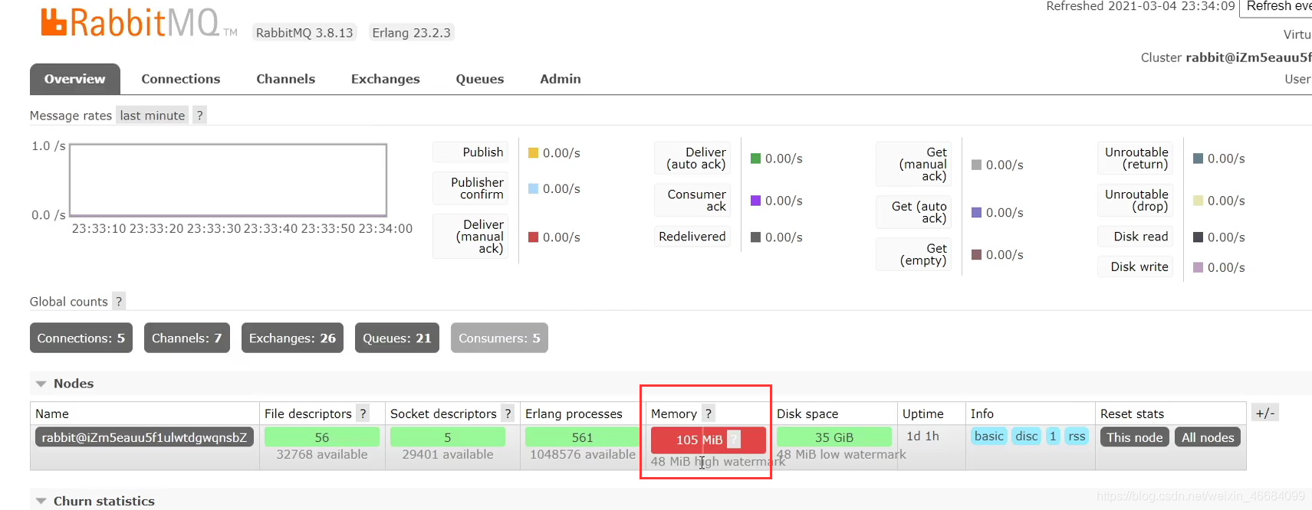This screenshot has height=510, width=1312.
Task: Click the Uptime value 1d 1h
Action: point(922,436)
